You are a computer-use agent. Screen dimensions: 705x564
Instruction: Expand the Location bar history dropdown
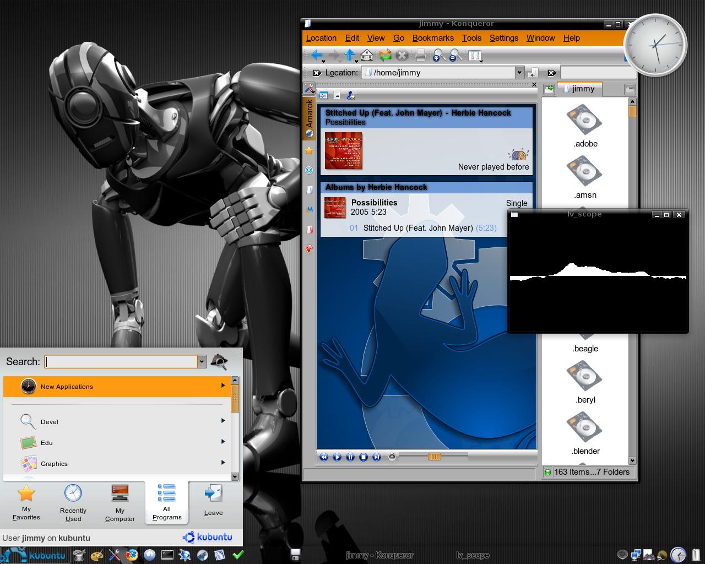[519, 73]
